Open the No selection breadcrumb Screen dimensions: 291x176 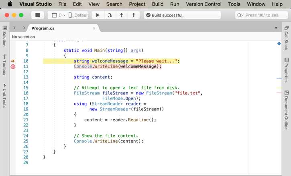pyautogui.click(x=23, y=37)
